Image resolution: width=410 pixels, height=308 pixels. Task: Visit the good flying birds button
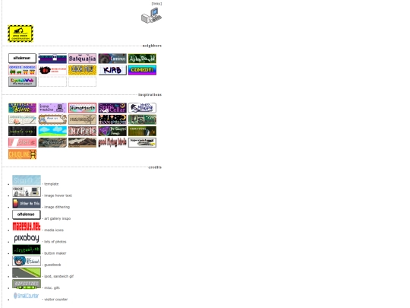(x=112, y=142)
